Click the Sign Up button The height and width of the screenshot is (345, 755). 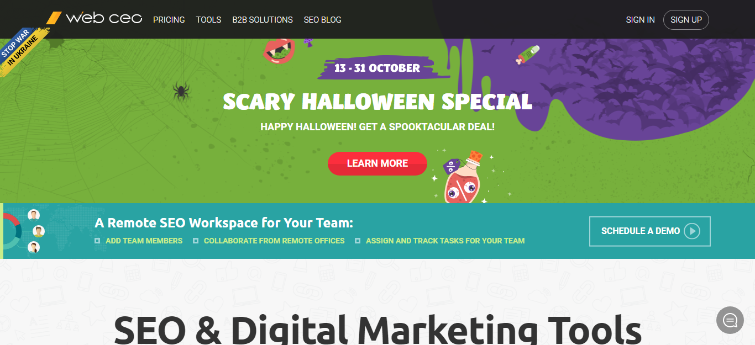pos(686,19)
